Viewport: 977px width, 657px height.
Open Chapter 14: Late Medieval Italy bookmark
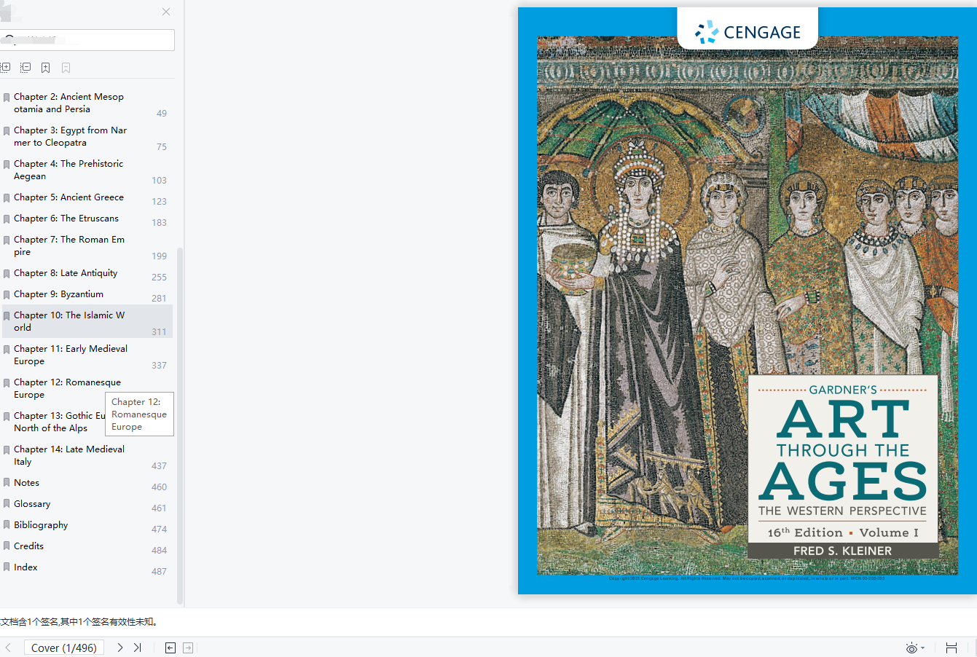point(69,455)
